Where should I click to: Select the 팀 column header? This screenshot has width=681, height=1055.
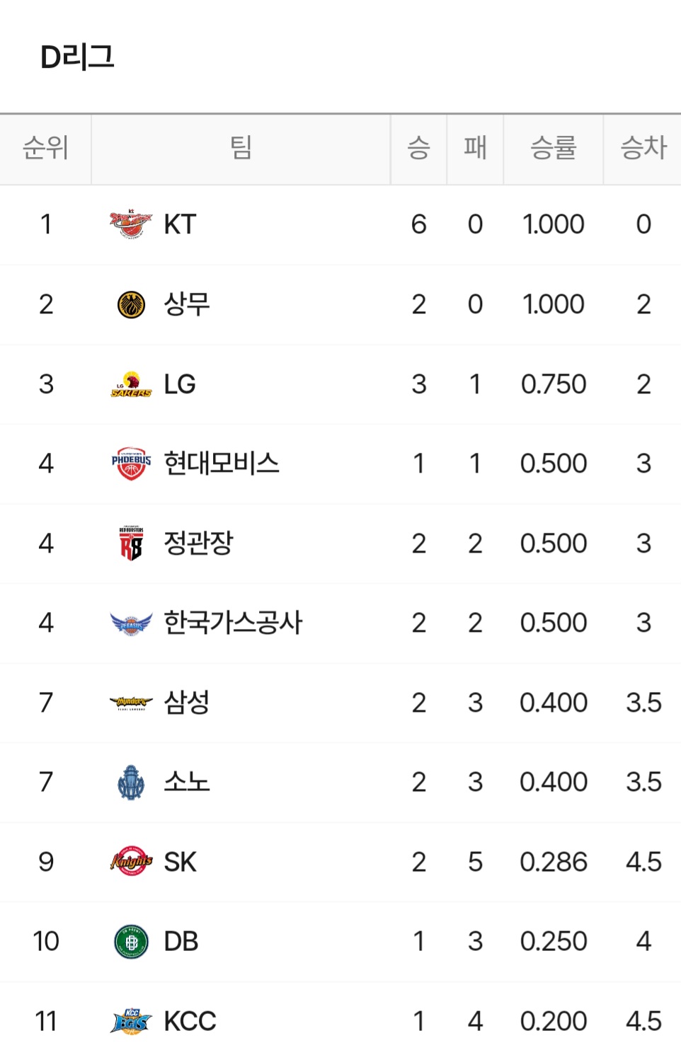click(x=241, y=148)
